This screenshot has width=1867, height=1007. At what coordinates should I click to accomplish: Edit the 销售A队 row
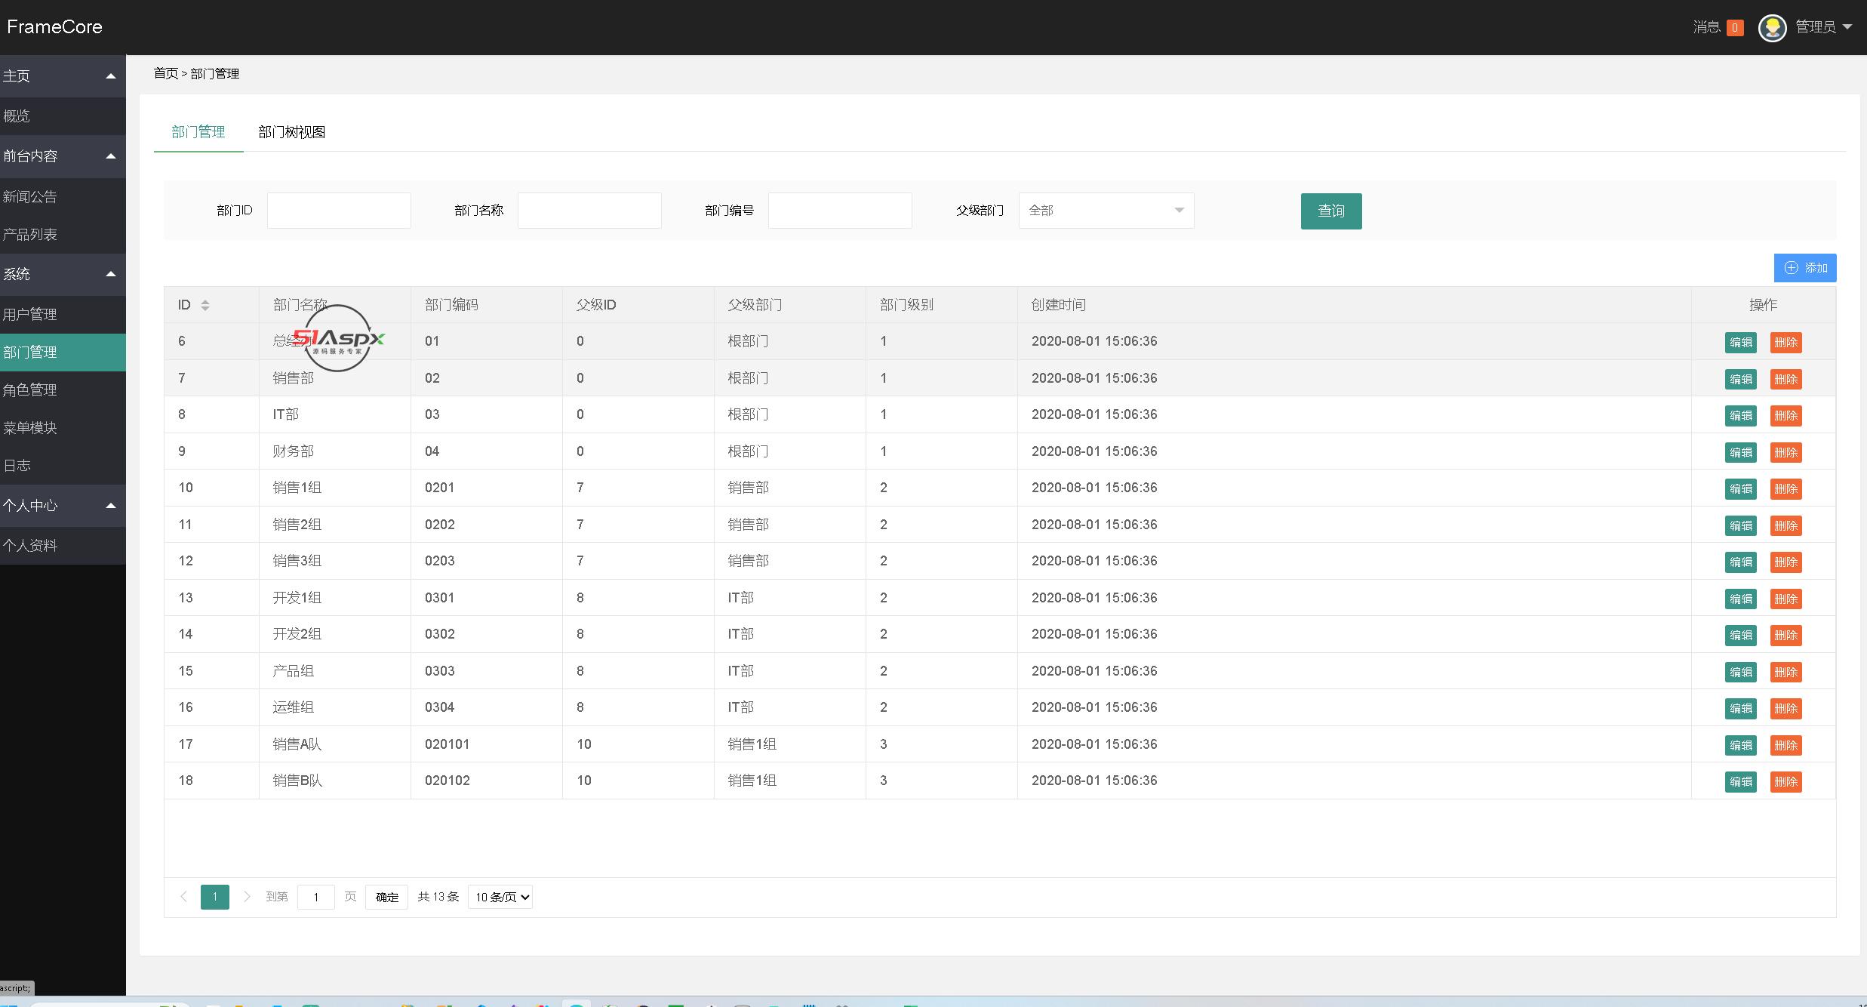(x=1741, y=745)
